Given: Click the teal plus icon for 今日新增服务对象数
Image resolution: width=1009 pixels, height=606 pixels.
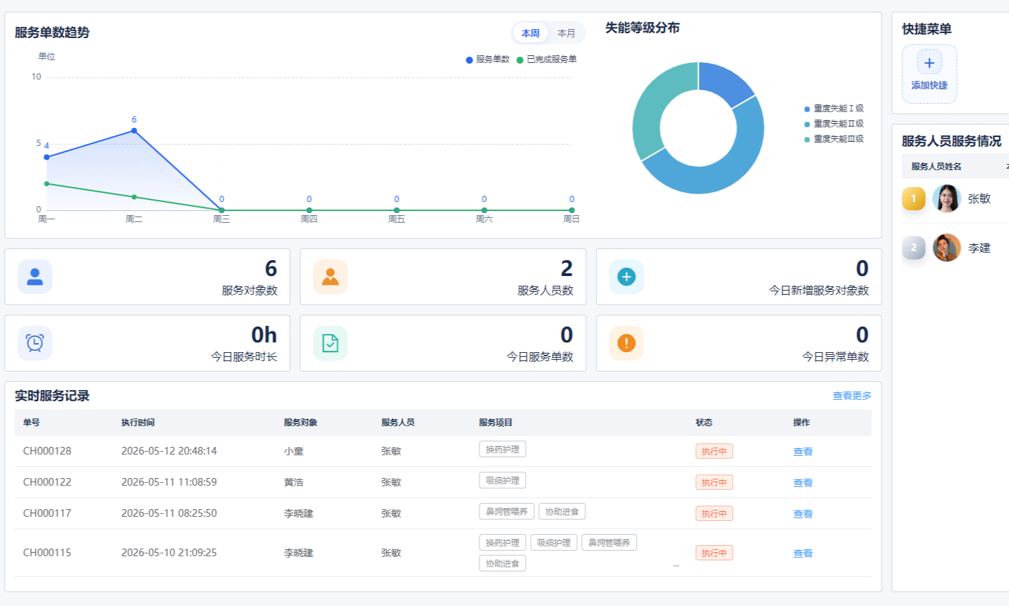Looking at the screenshot, I should click(x=626, y=277).
